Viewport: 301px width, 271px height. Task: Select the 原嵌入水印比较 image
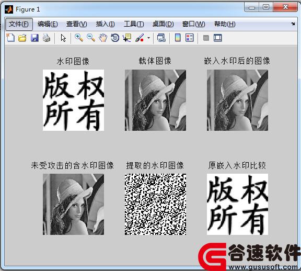(237, 205)
